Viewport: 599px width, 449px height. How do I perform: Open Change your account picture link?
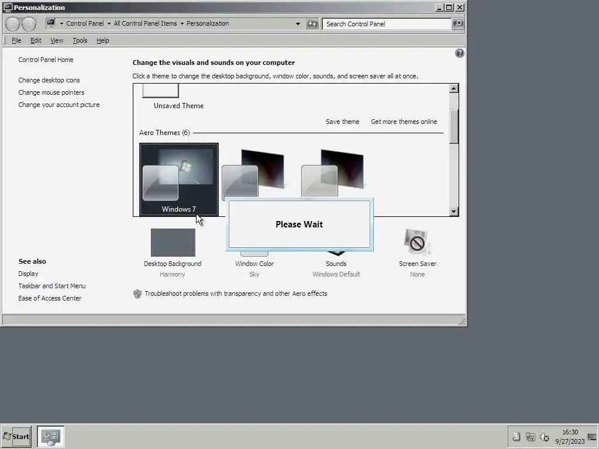[59, 105]
